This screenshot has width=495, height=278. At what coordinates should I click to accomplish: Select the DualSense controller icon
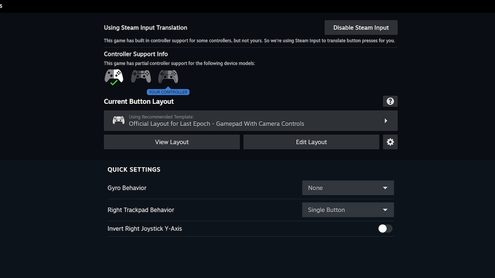coord(168,76)
